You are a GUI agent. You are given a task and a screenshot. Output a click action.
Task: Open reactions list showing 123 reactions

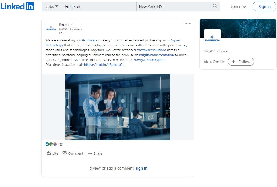pos(54,144)
